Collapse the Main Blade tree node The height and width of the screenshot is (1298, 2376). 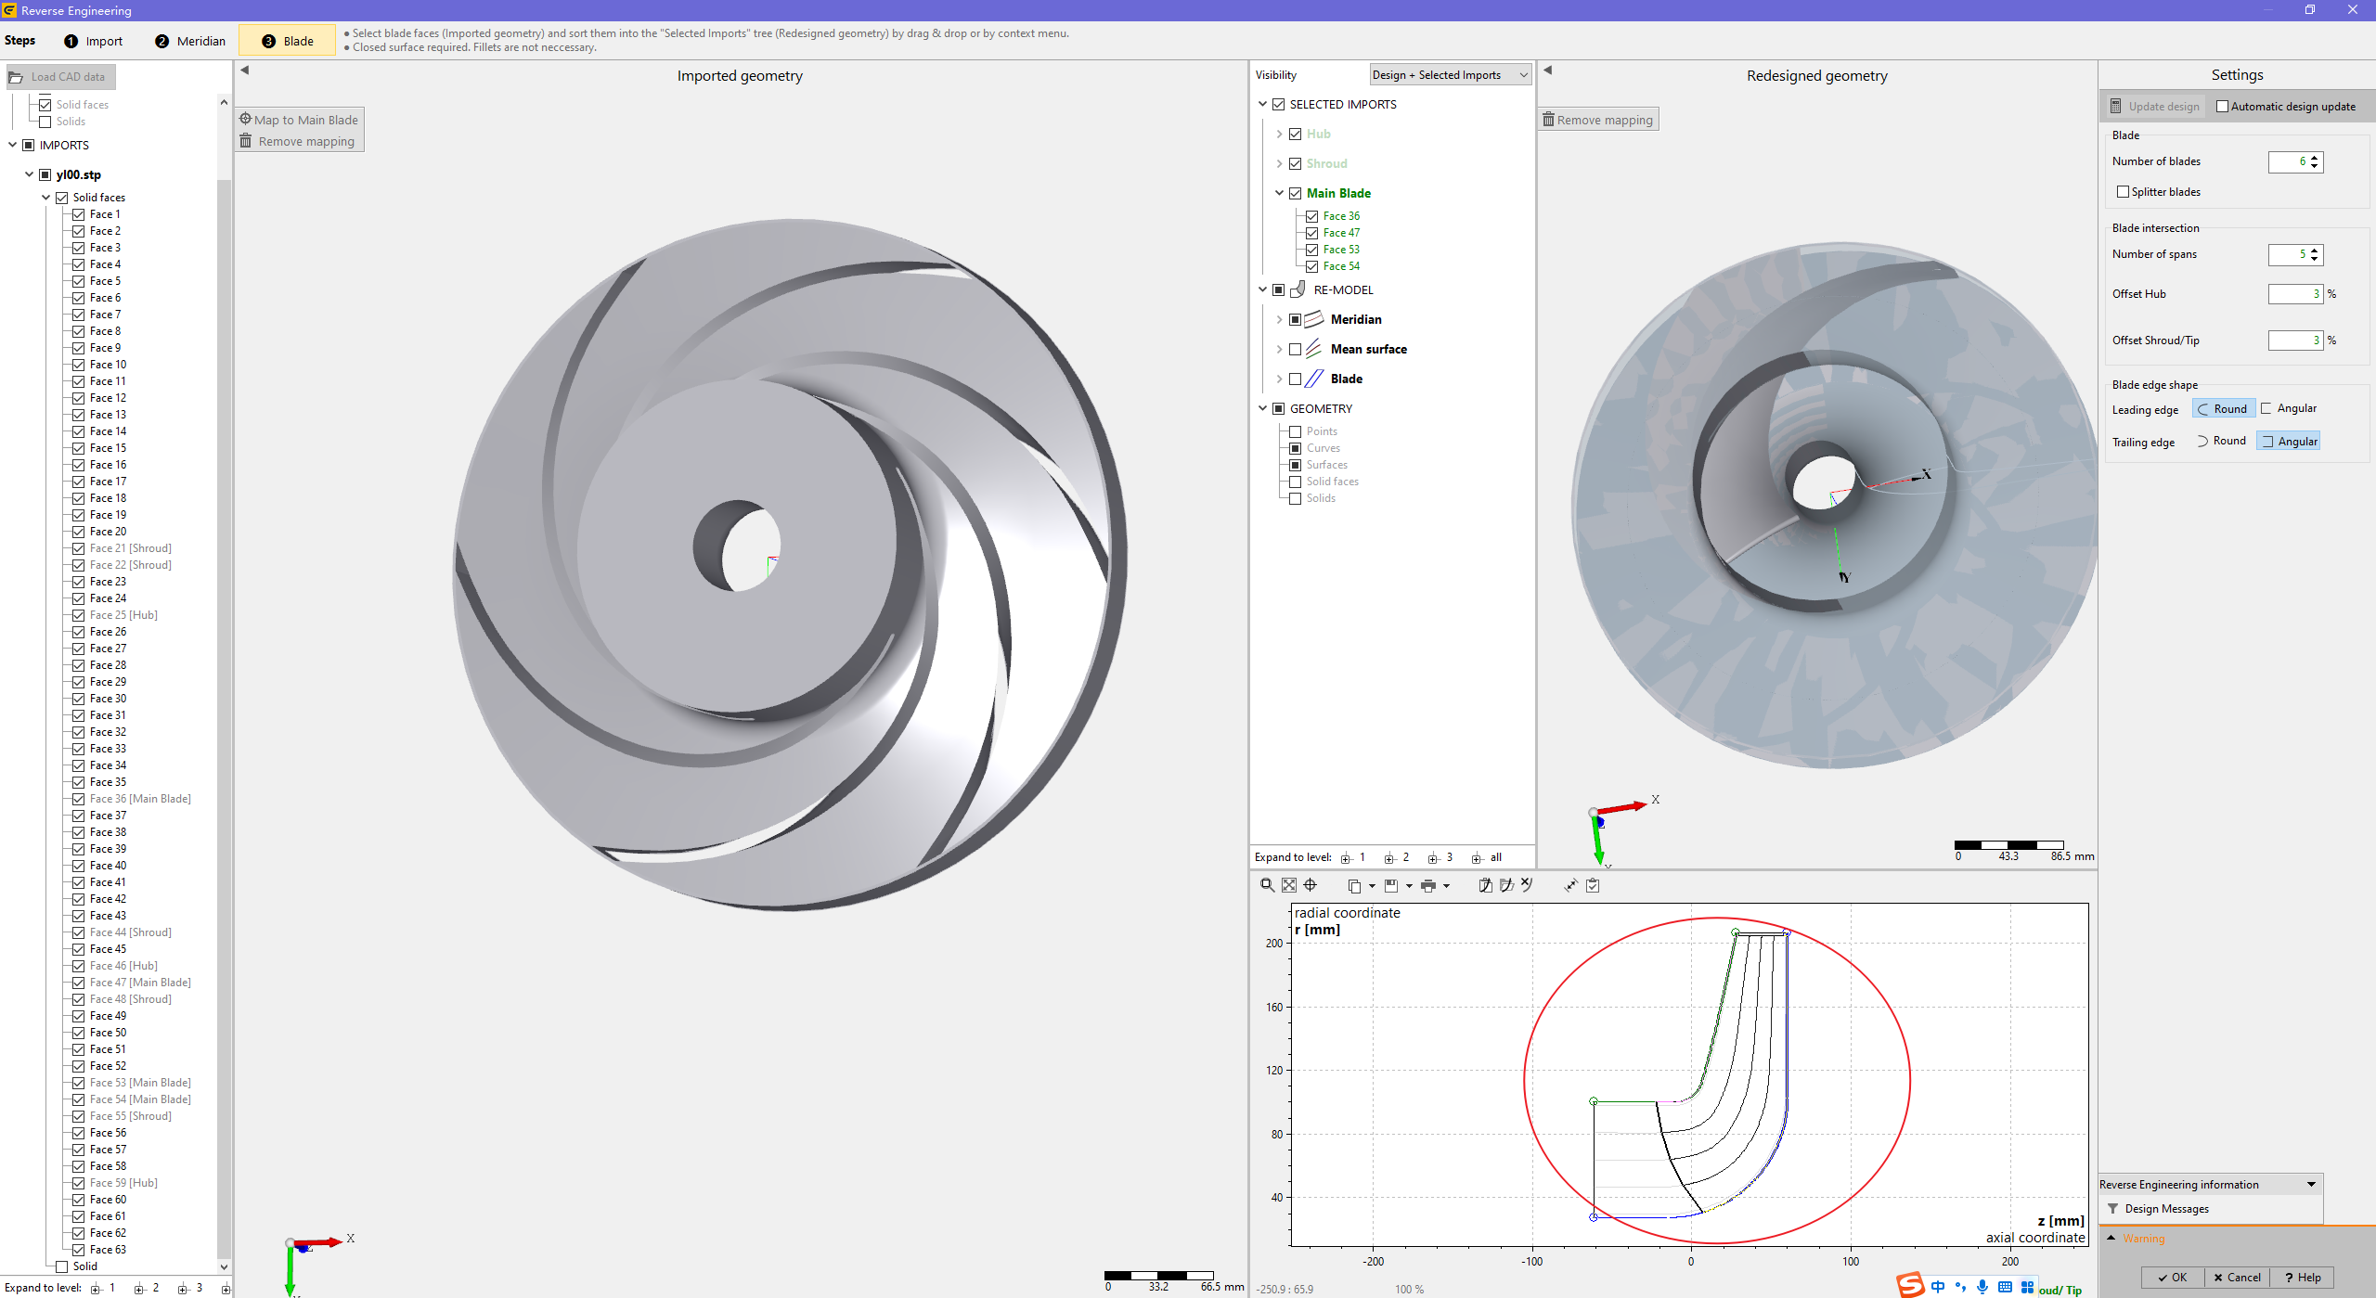(x=1279, y=194)
